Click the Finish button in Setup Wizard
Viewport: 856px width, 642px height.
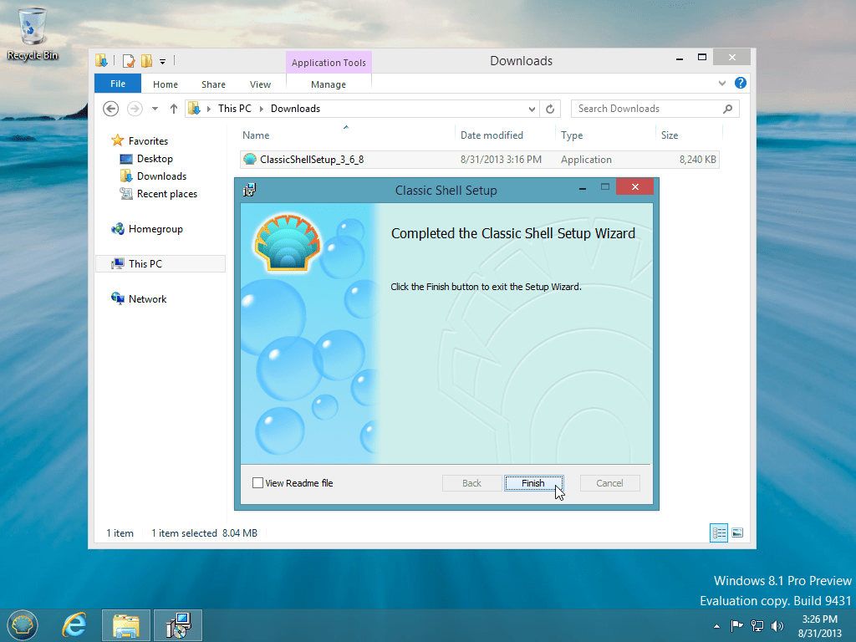coord(533,483)
